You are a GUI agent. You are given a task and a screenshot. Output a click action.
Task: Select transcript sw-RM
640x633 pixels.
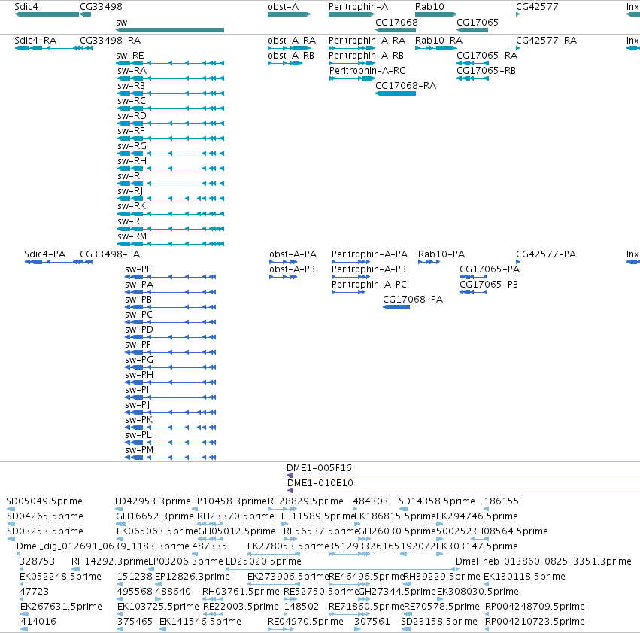pos(170,244)
